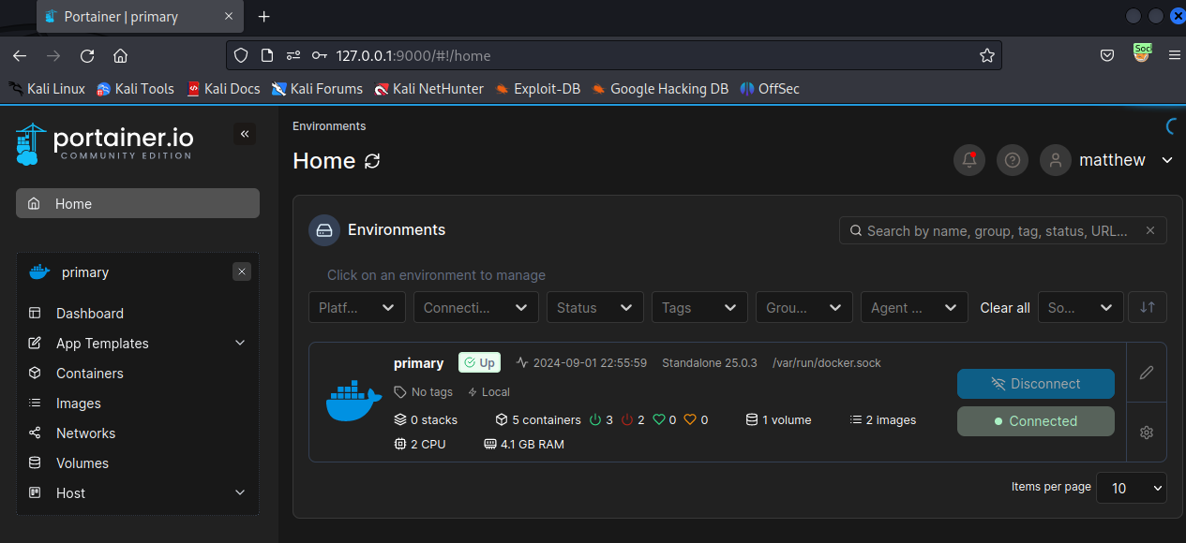Screen dimensions: 1186x543
Task: Open OffSec bookmark
Action: [x=770, y=89]
